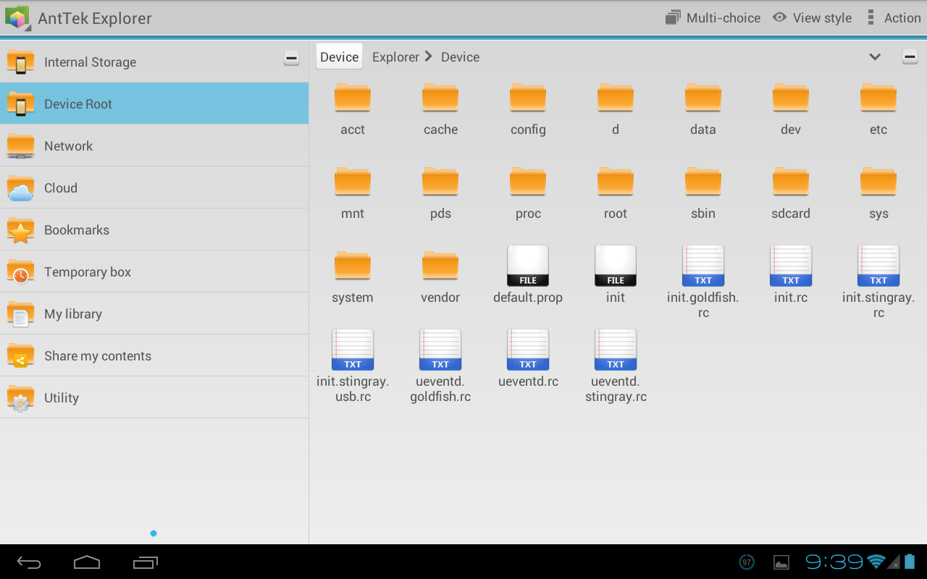Select the Device tab
The width and height of the screenshot is (927, 579).
point(338,56)
